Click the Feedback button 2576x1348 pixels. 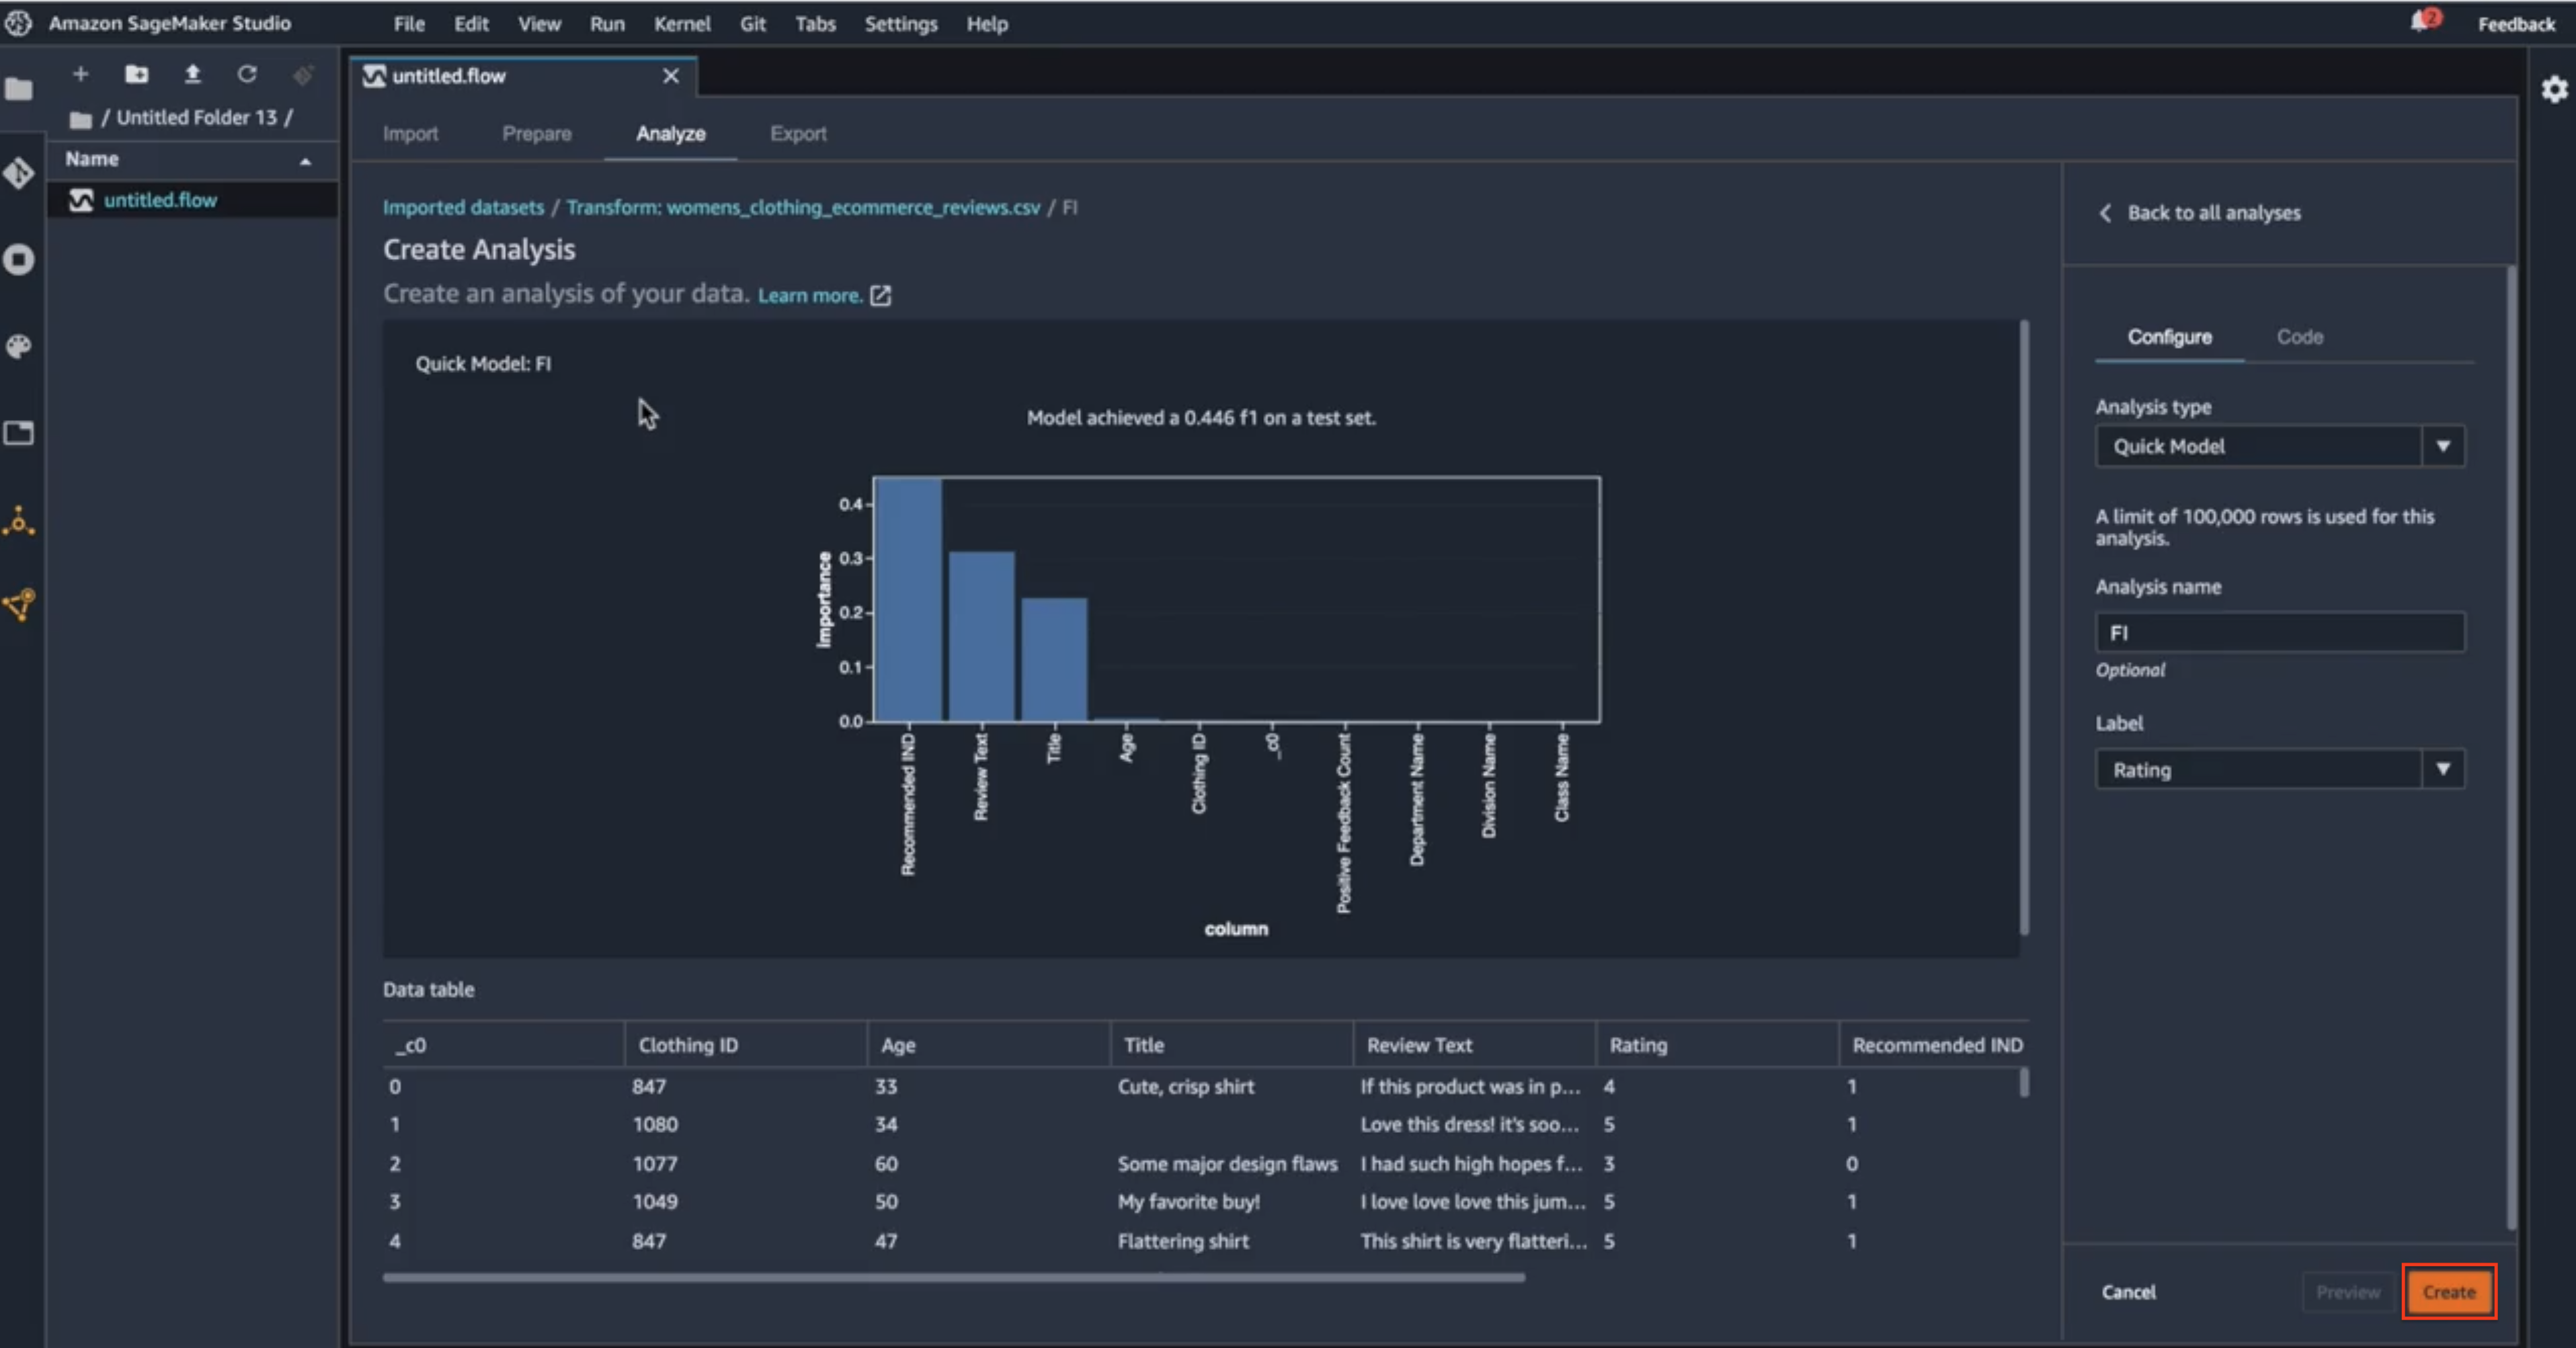(2516, 24)
